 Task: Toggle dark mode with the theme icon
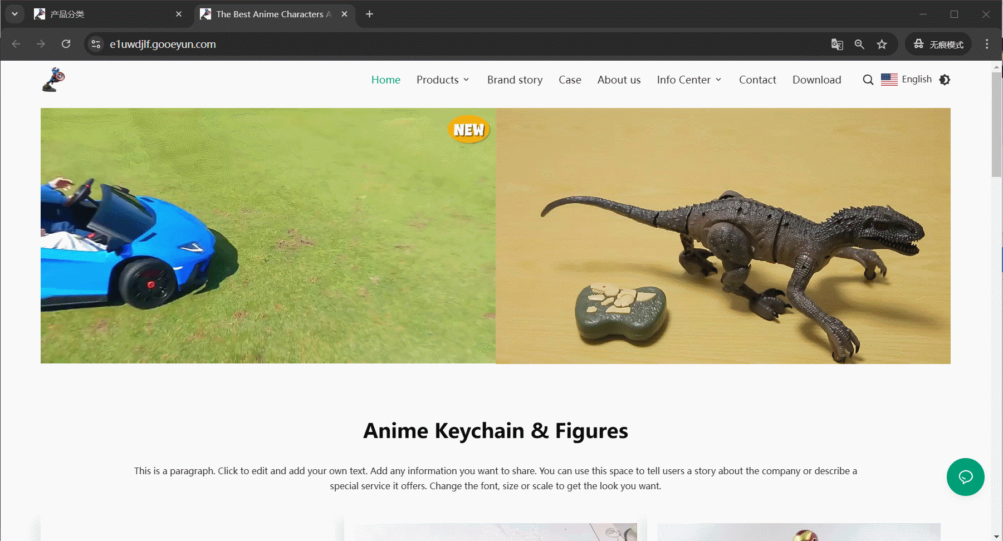945,80
